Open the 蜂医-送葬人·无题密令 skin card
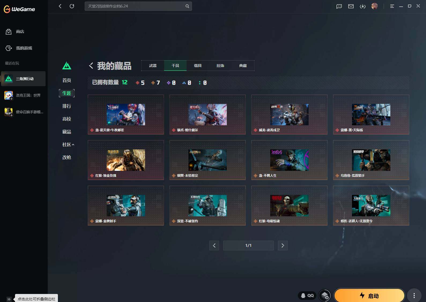Image resolution: width=426 pixels, height=302 pixels. (371, 206)
